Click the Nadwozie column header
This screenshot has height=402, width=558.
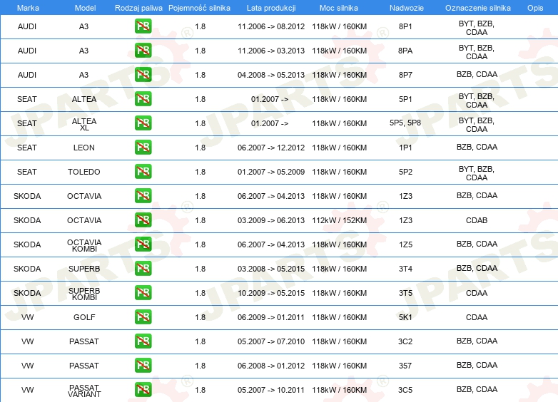(x=407, y=8)
